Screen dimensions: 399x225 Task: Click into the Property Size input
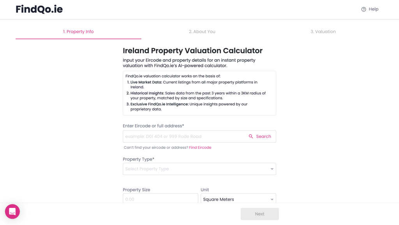[160, 199]
